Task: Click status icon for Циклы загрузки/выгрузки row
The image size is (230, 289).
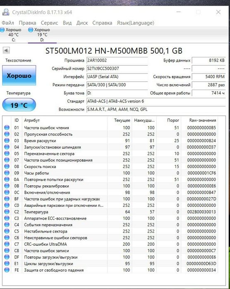Action: click(7, 263)
